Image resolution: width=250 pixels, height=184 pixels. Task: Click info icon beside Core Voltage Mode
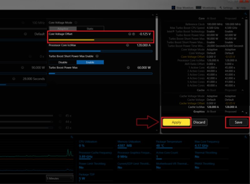point(76,23)
